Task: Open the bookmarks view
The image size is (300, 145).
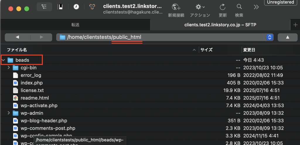Action: (60, 7)
